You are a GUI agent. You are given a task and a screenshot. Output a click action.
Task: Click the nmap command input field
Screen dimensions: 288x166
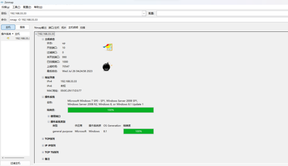pos(146,20)
